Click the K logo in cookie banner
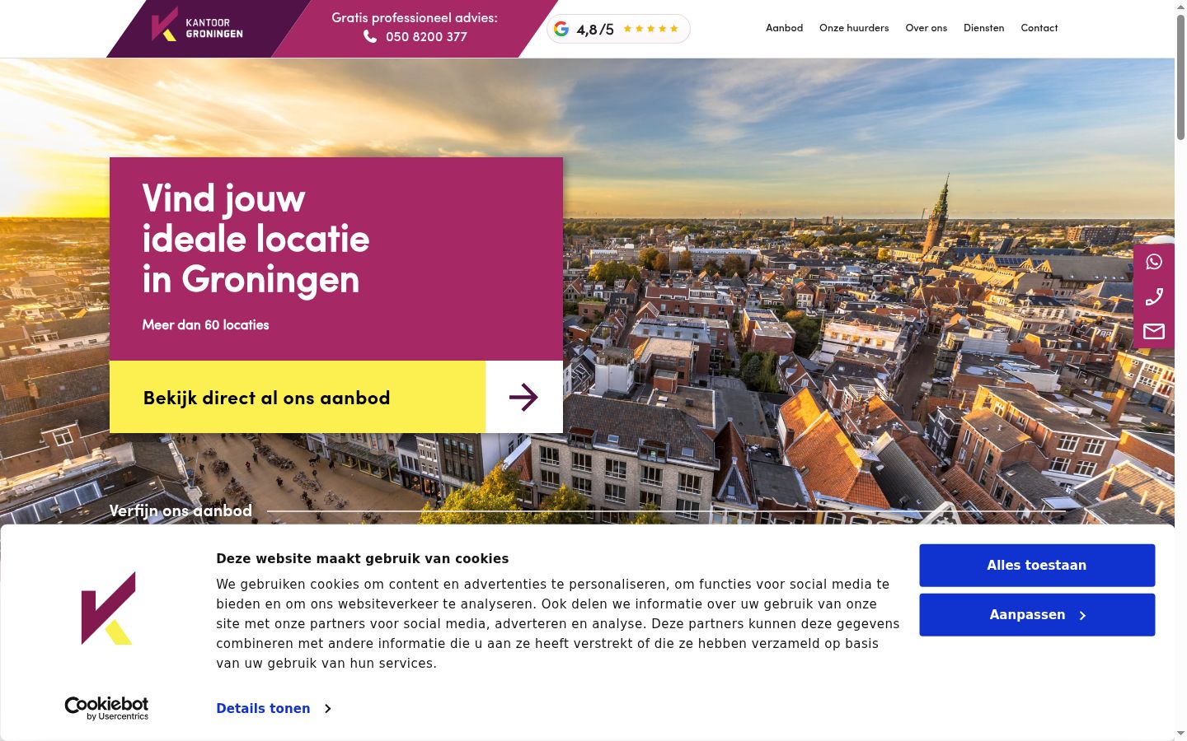Image resolution: width=1187 pixels, height=741 pixels. click(x=108, y=608)
